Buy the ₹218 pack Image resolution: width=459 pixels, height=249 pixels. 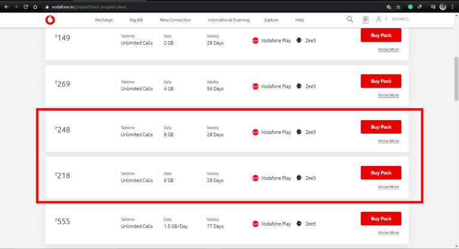tap(381, 173)
